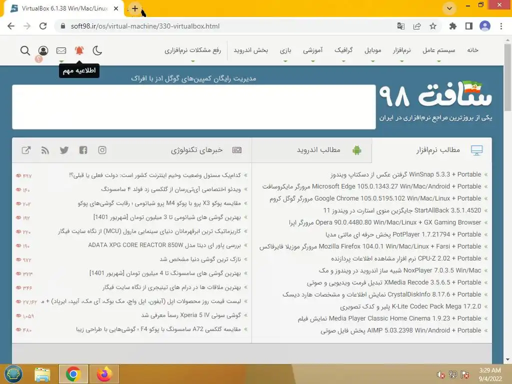Open the NoxPlayer 7.0.3.5 Win/Mac link

[x=400, y=270]
